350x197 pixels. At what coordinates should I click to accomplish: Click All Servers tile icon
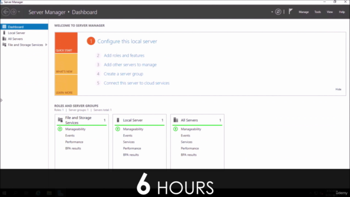click(176, 120)
